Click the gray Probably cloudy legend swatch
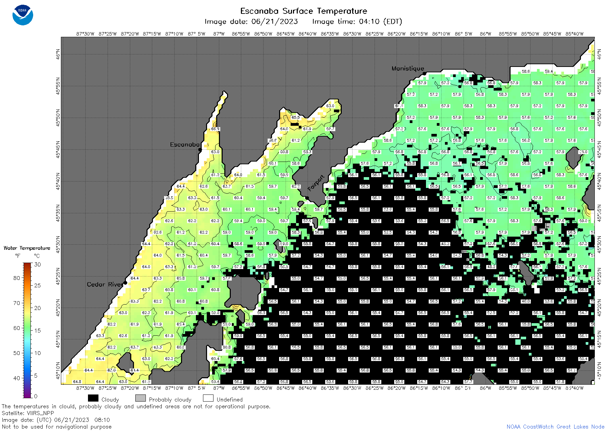608x432 pixels. [140, 398]
